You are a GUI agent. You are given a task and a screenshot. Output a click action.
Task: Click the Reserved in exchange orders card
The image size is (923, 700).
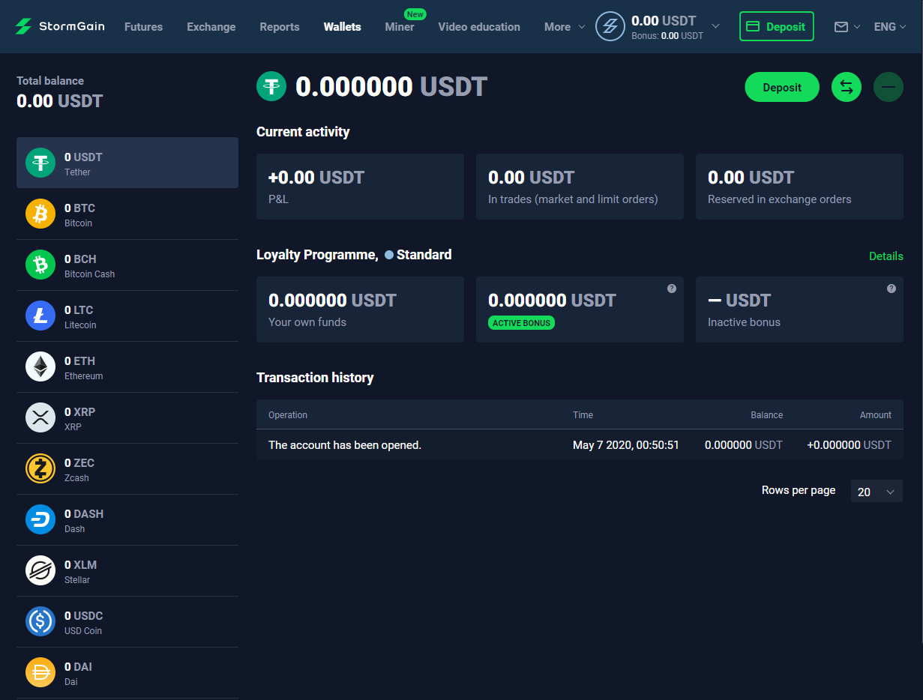[x=799, y=187]
